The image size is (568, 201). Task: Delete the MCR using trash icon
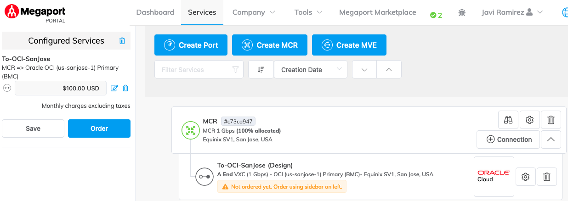pyautogui.click(x=551, y=120)
